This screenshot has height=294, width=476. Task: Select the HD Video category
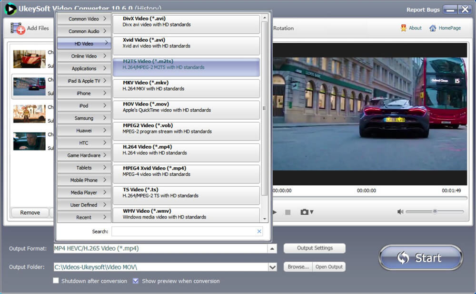click(x=84, y=44)
